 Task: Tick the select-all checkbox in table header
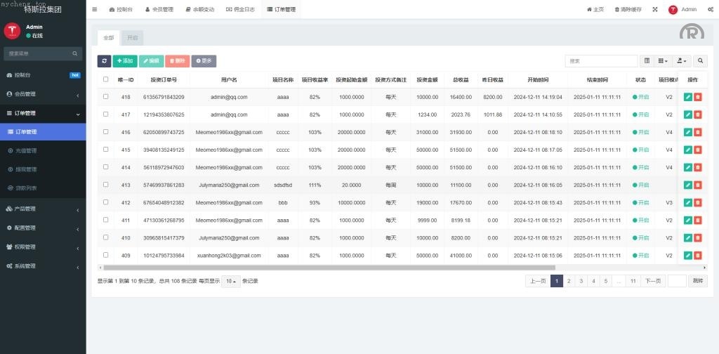pos(106,79)
